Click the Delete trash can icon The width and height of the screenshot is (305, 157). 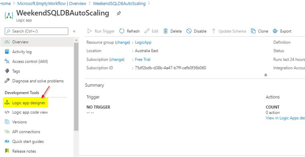click(x=166, y=31)
